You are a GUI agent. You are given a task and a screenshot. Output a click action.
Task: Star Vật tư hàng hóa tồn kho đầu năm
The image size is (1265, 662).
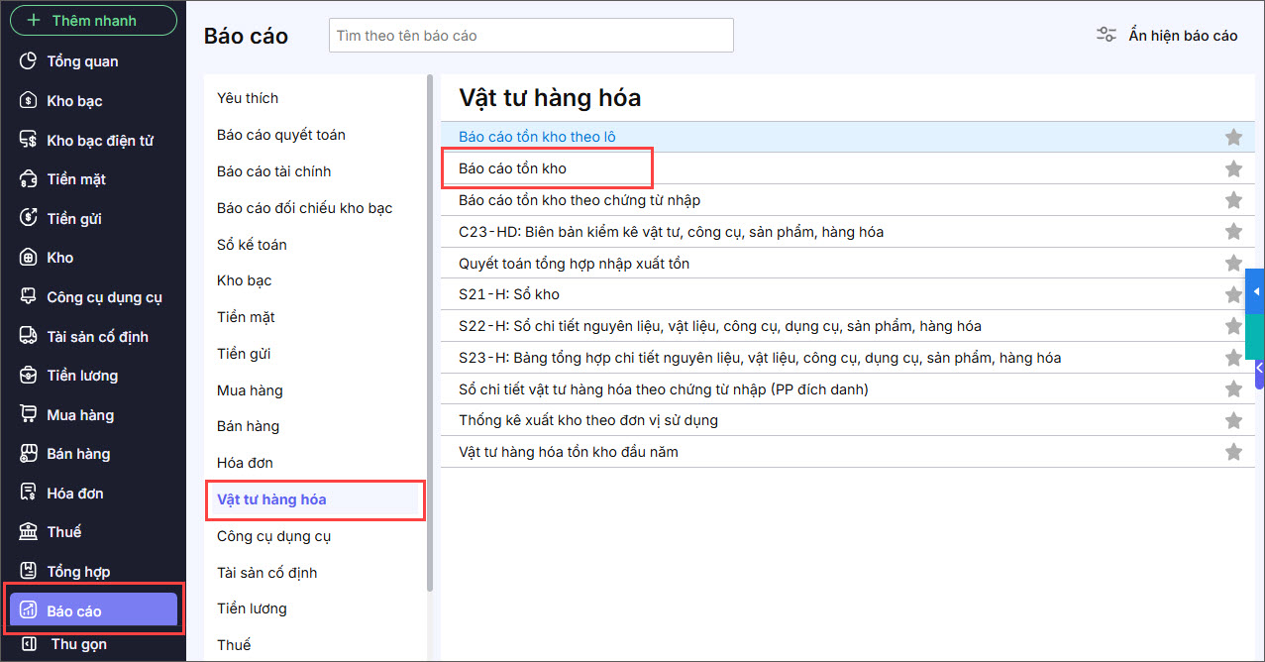(x=1233, y=452)
